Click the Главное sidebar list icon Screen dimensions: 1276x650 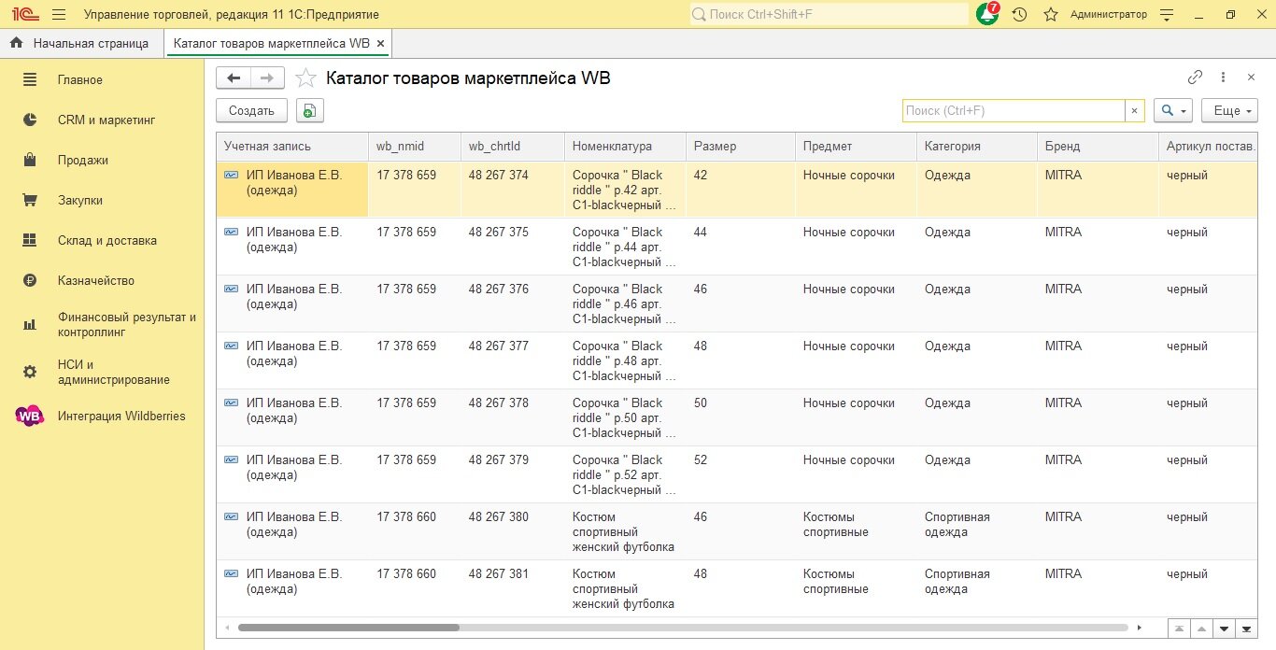(30, 80)
